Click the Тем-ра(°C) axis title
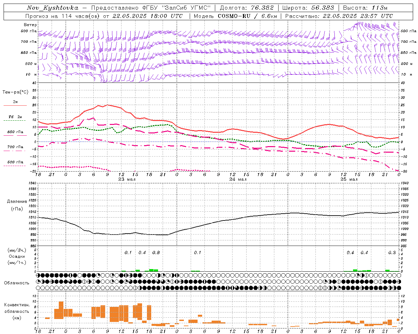This screenshot has height=334, width=418. point(15,92)
